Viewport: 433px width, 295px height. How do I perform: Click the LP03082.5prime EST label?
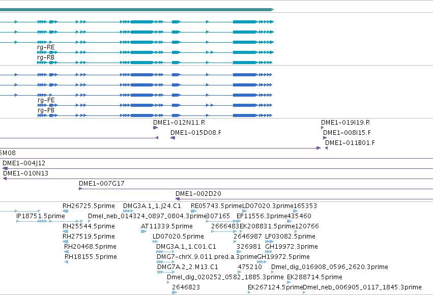[290, 237]
